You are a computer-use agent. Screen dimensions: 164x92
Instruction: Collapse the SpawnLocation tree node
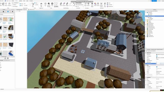click(x=147, y=16)
